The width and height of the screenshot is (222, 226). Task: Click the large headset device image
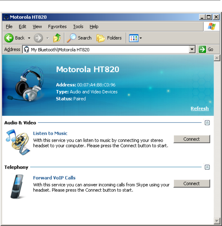[26, 84]
